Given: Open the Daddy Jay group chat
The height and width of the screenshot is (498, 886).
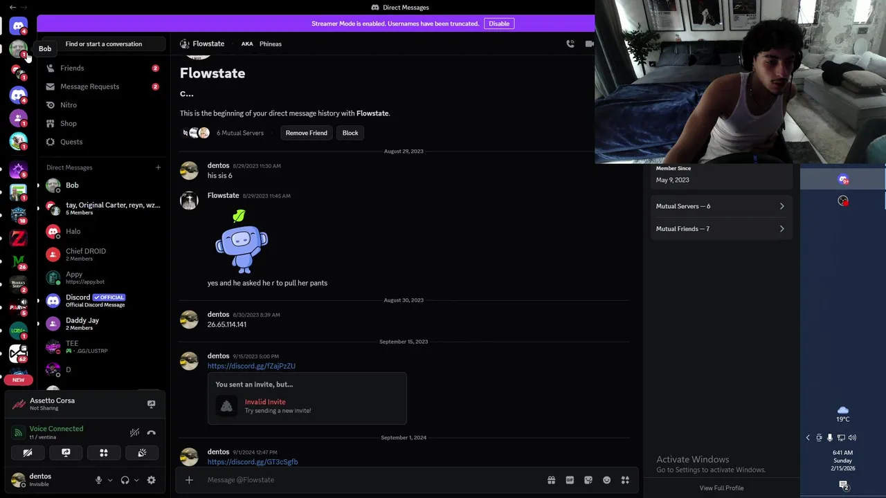Looking at the screenshot, I should pos(102,324).
